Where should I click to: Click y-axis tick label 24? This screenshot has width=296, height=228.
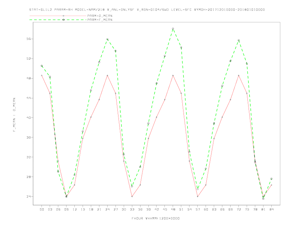(x=29, y=197)
